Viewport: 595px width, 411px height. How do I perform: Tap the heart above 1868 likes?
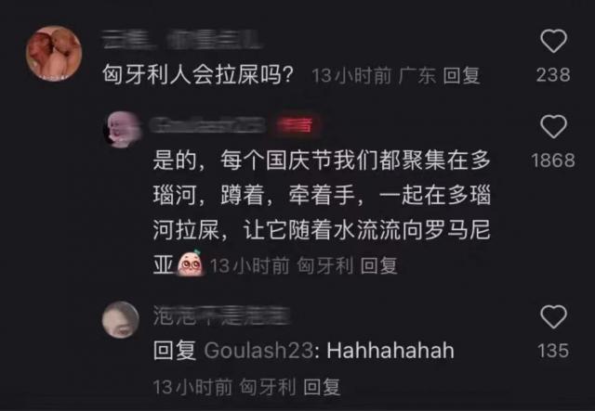[553, 126]
